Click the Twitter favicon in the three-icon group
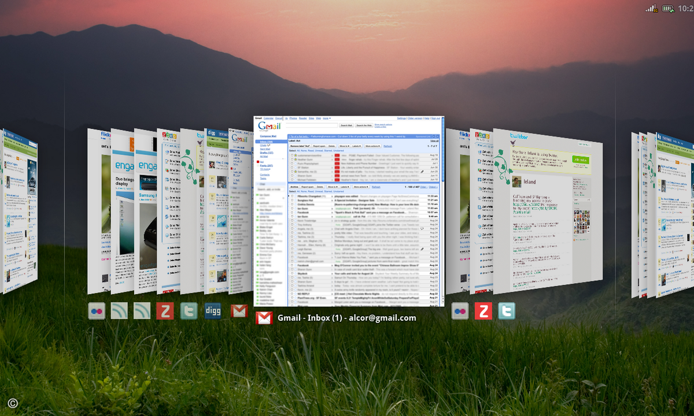Viewport: 694px width, 416px height. coord(507,311)
